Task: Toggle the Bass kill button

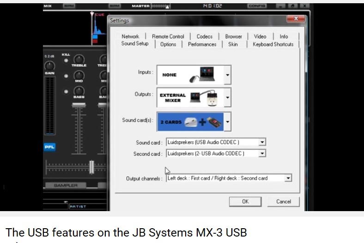Action: [66, 91]
